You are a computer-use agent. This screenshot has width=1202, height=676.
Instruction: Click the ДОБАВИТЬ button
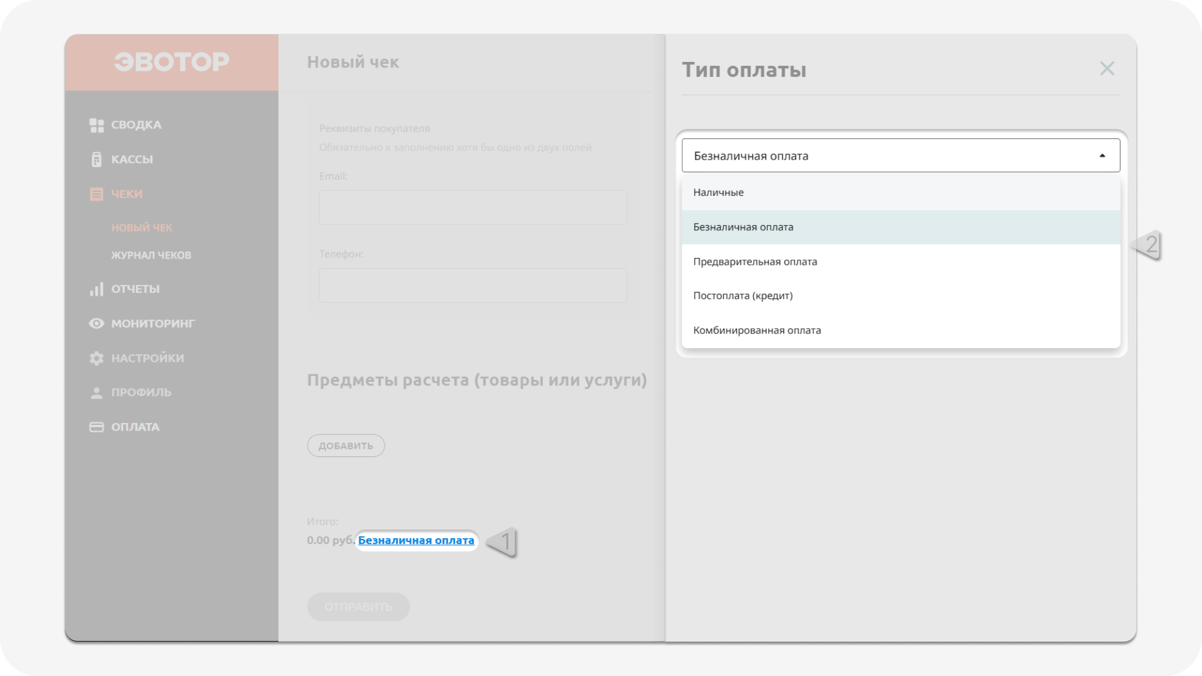coord(346,445)
